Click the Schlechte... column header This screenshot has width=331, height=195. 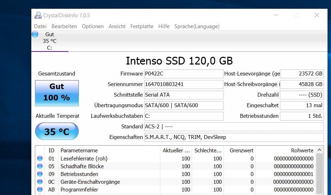[208, 151]
